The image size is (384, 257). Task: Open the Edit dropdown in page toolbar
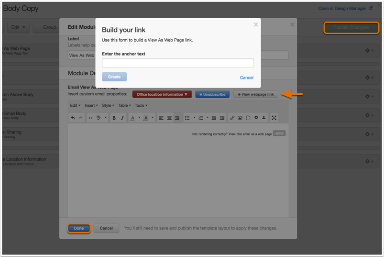(x=18, y=27)
